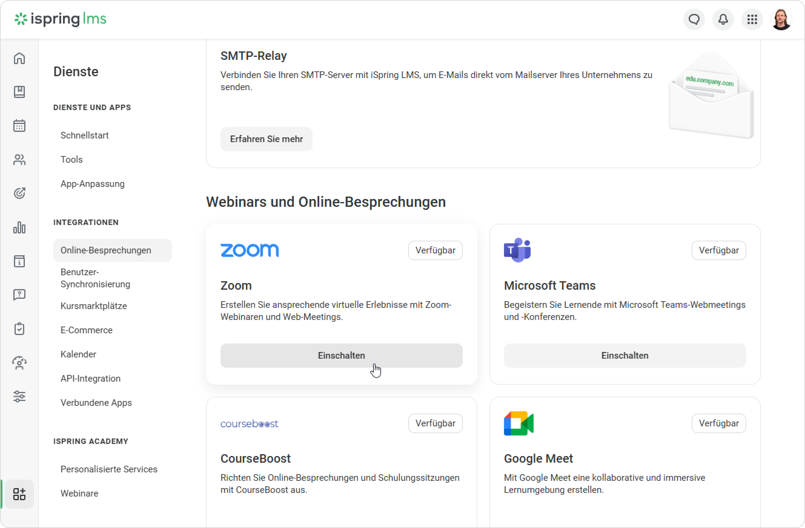Click Einschalten on the Microsoft Teams card
This screenshot has height=528, width=805.
pos(625,355)
